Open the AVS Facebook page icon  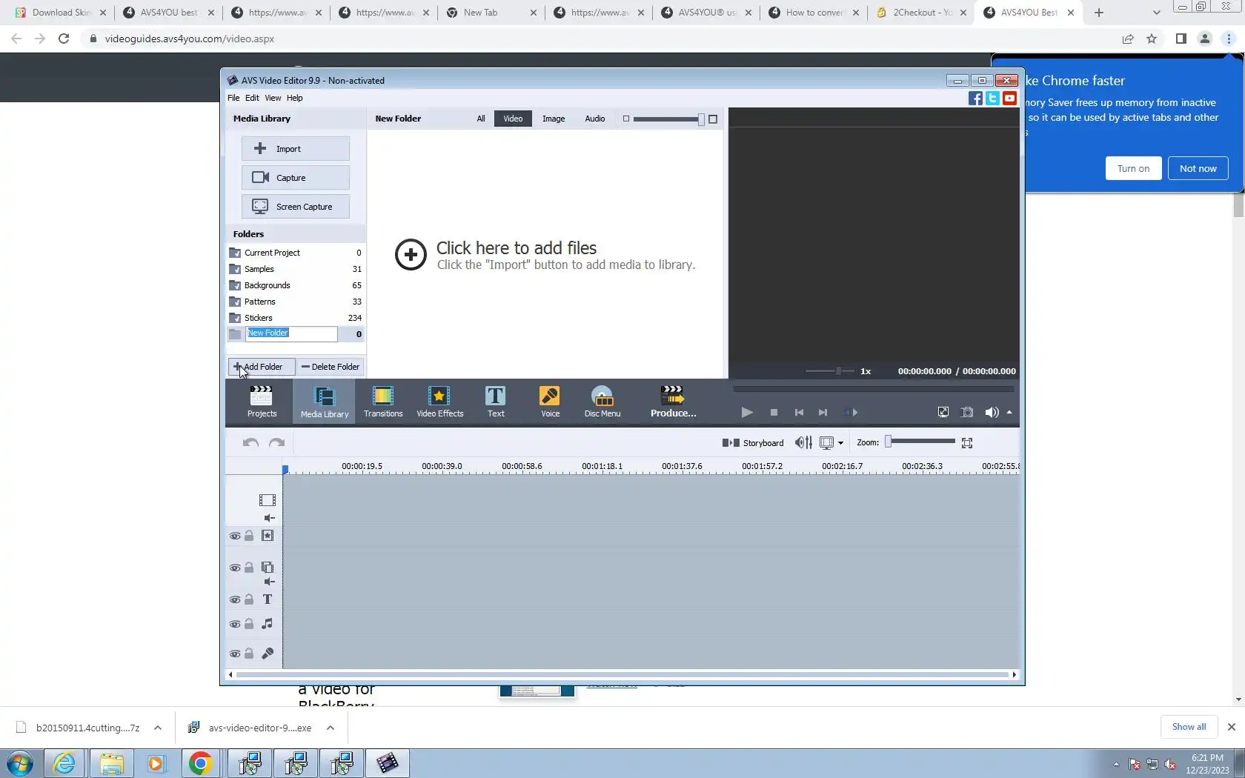975,99
